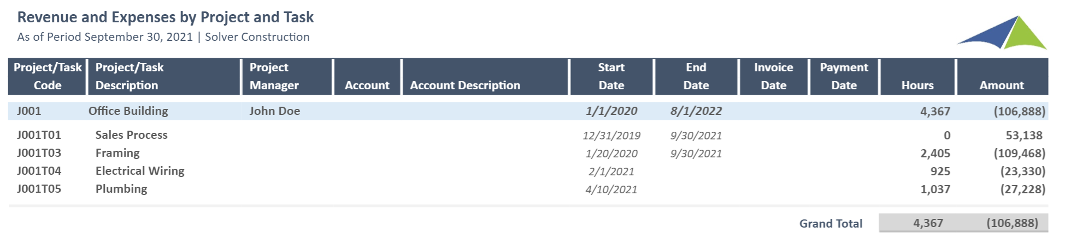Select the Sales Process amount 53,138
The image size is (1065, 251).
pyautogui.click(x=1024, y=135)
